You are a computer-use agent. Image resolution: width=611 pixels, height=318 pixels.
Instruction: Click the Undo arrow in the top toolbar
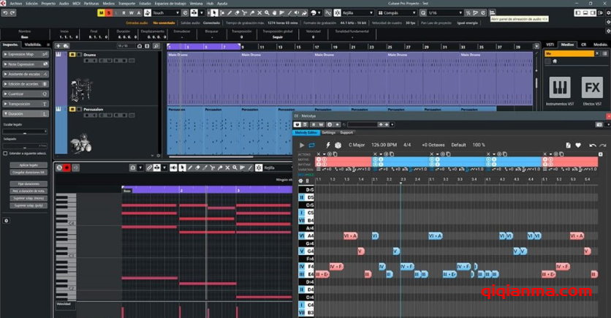point(5,13)
